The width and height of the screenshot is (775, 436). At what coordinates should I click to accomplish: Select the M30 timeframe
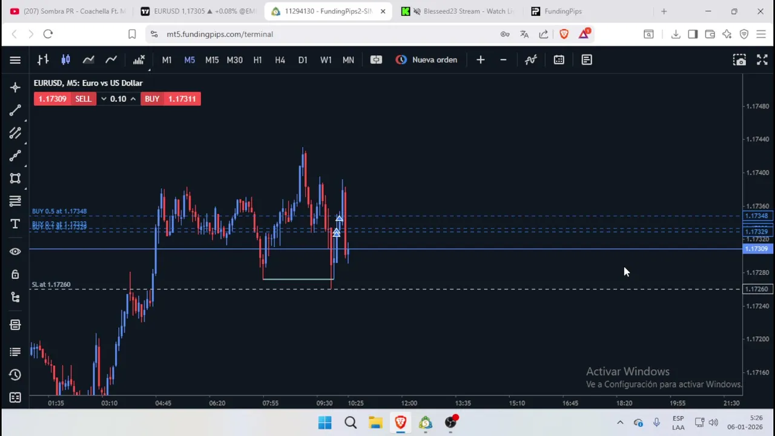coord(234,60)
